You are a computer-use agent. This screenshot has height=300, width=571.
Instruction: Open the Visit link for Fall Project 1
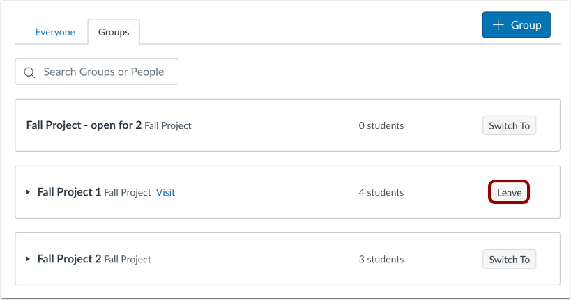[x=165, y=192]
